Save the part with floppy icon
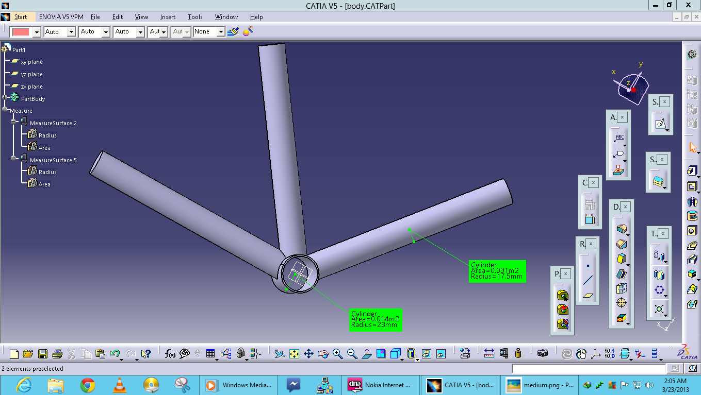 (43, 354)
